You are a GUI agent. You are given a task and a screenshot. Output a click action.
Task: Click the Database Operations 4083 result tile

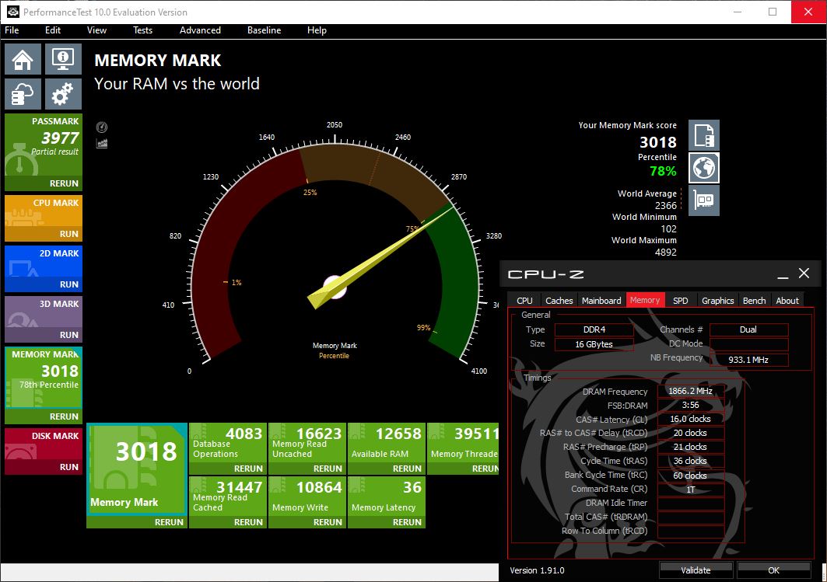point(228,442)
